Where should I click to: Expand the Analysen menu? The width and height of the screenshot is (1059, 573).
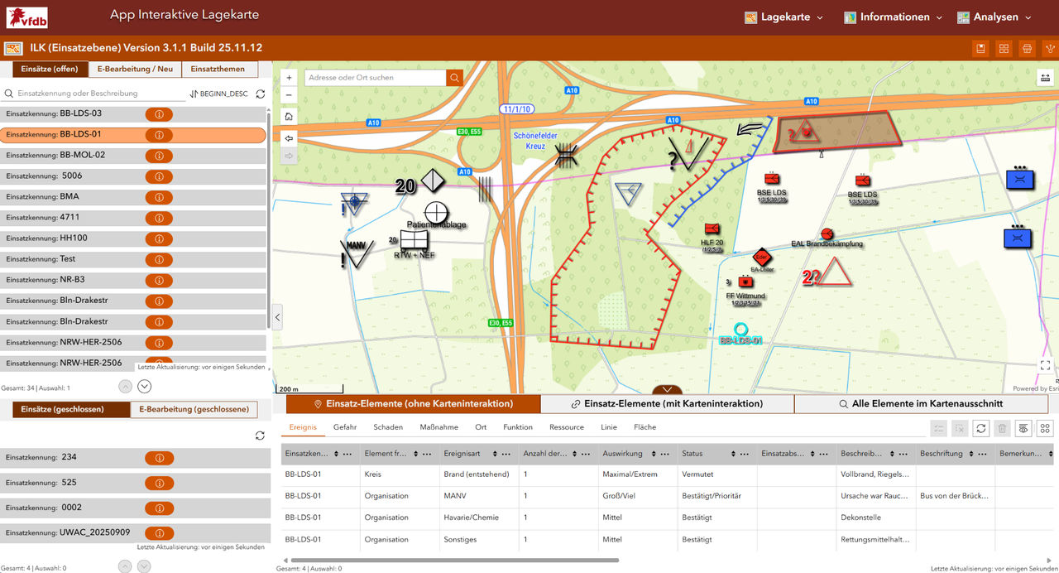[994, 17]
